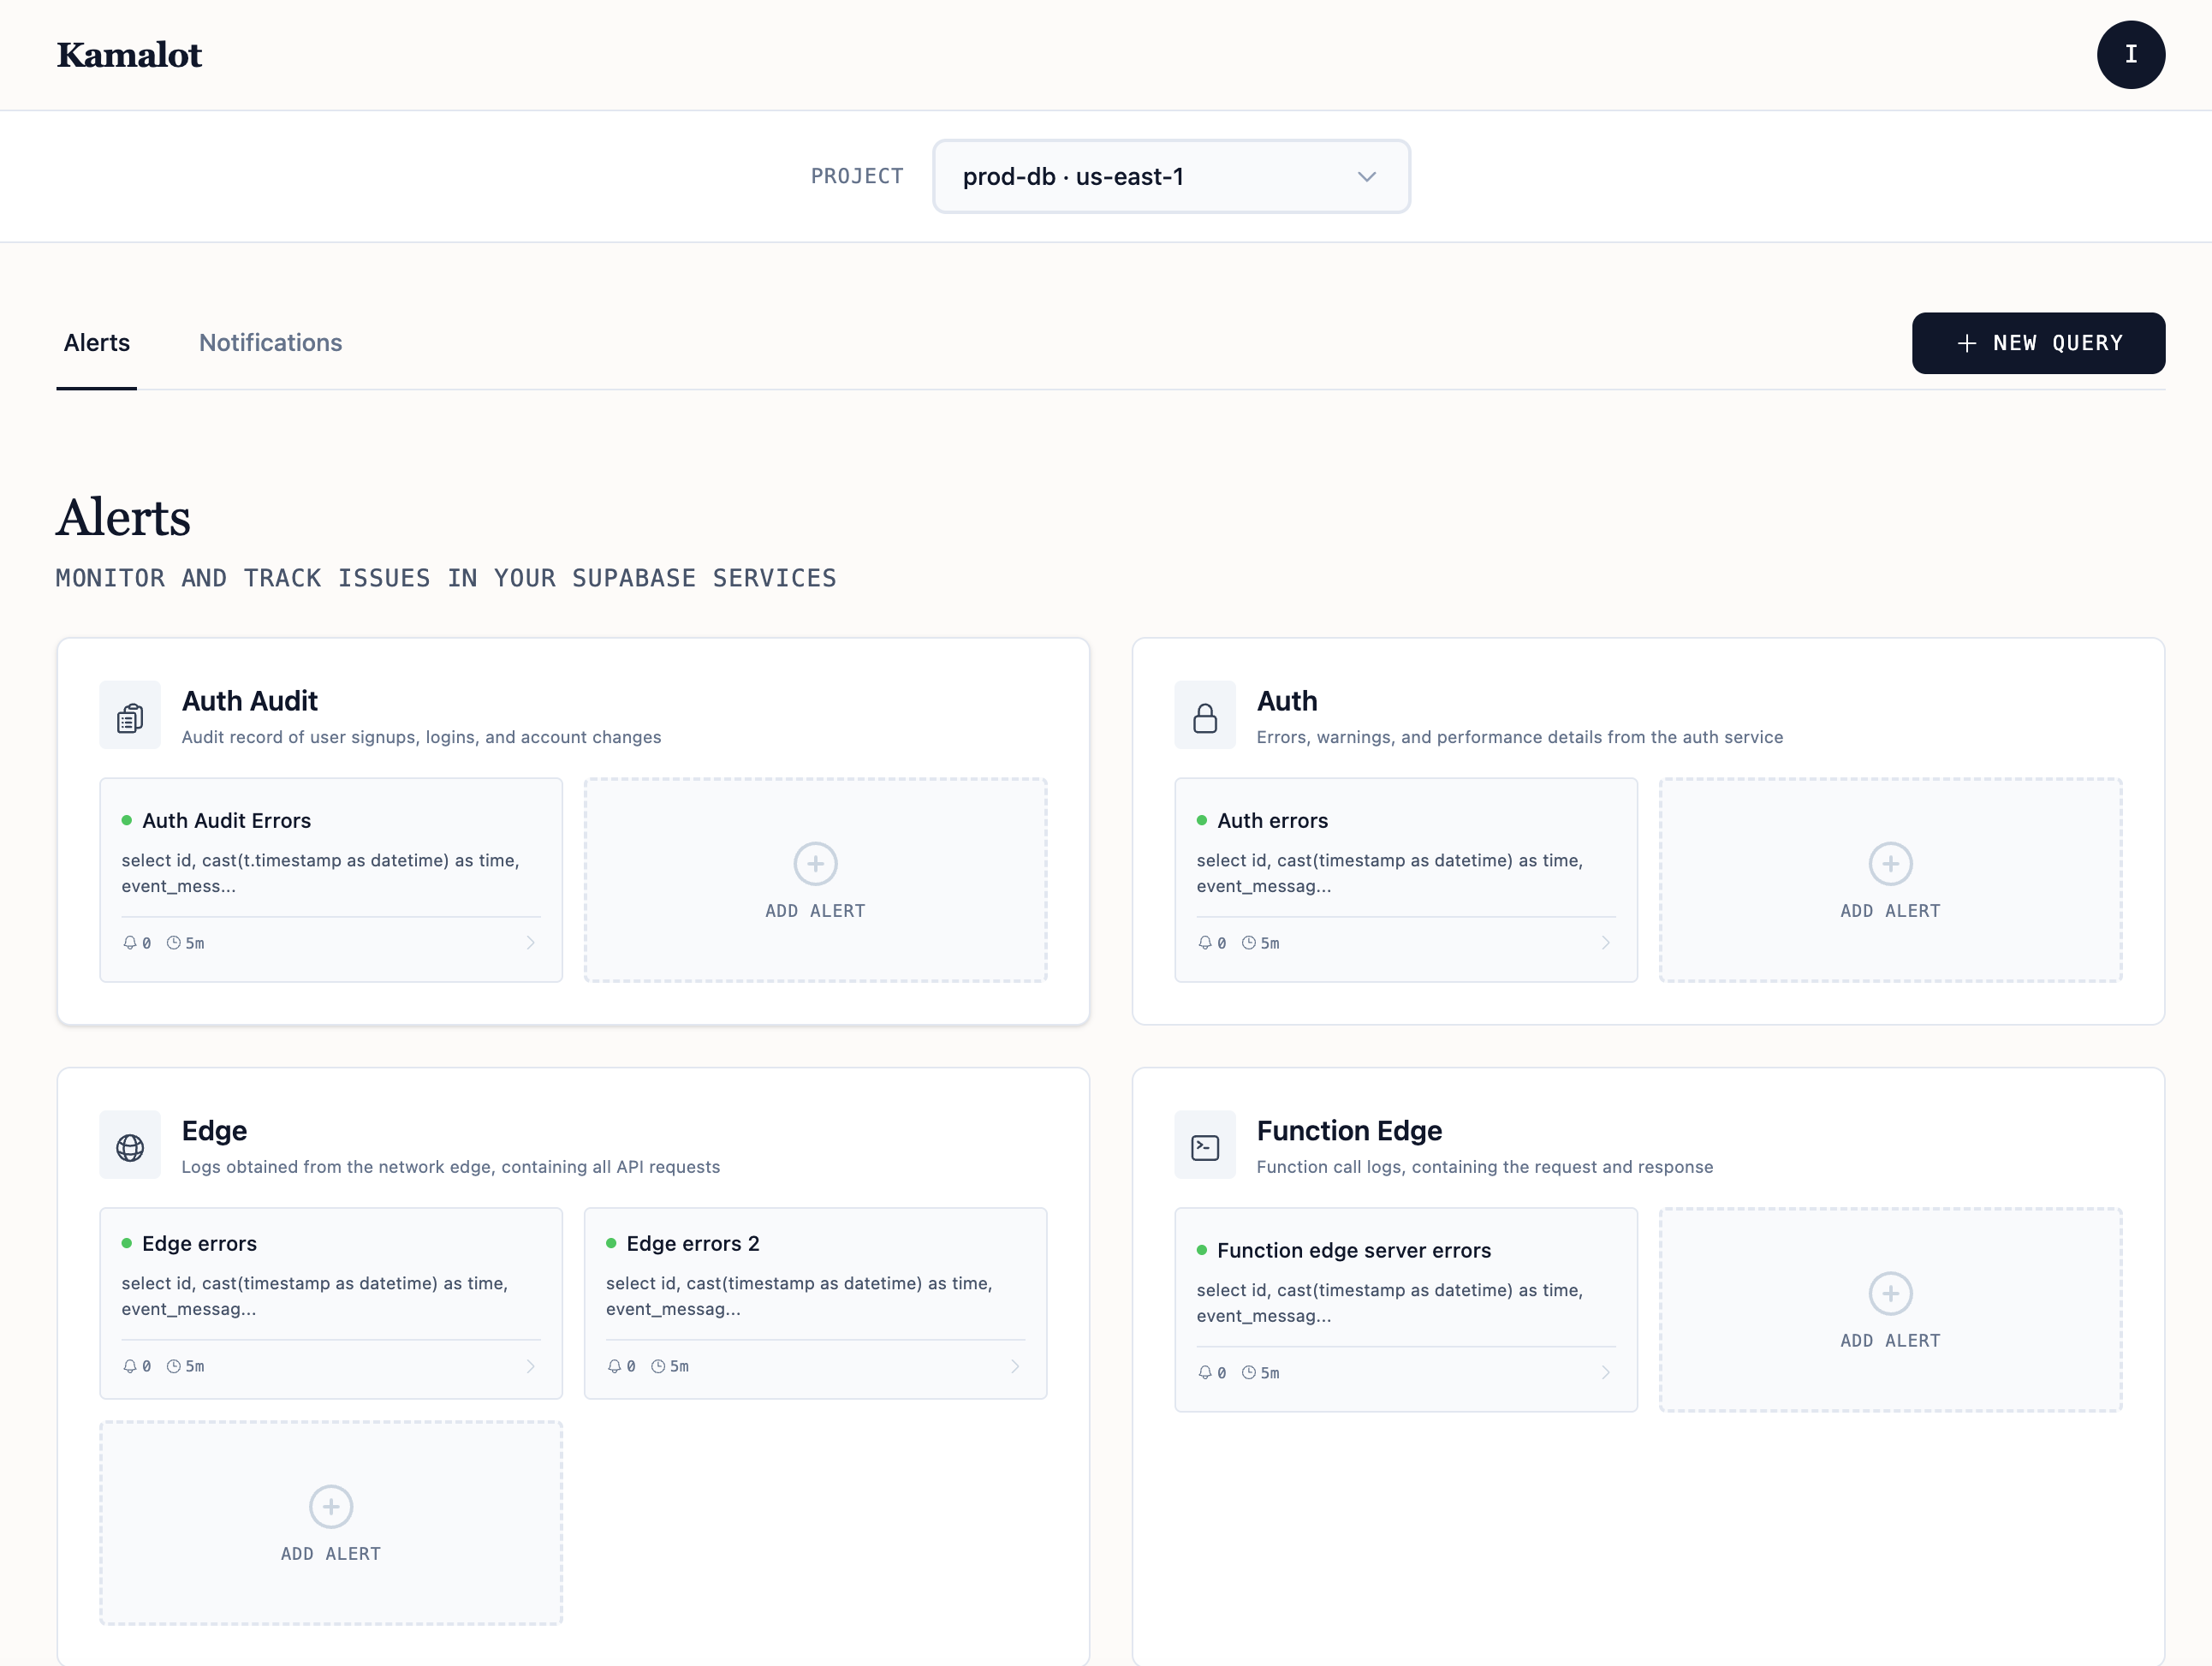Click the New Query button
Viewport: 2212px width, 1666px height.
click(x=2038, y=343)
